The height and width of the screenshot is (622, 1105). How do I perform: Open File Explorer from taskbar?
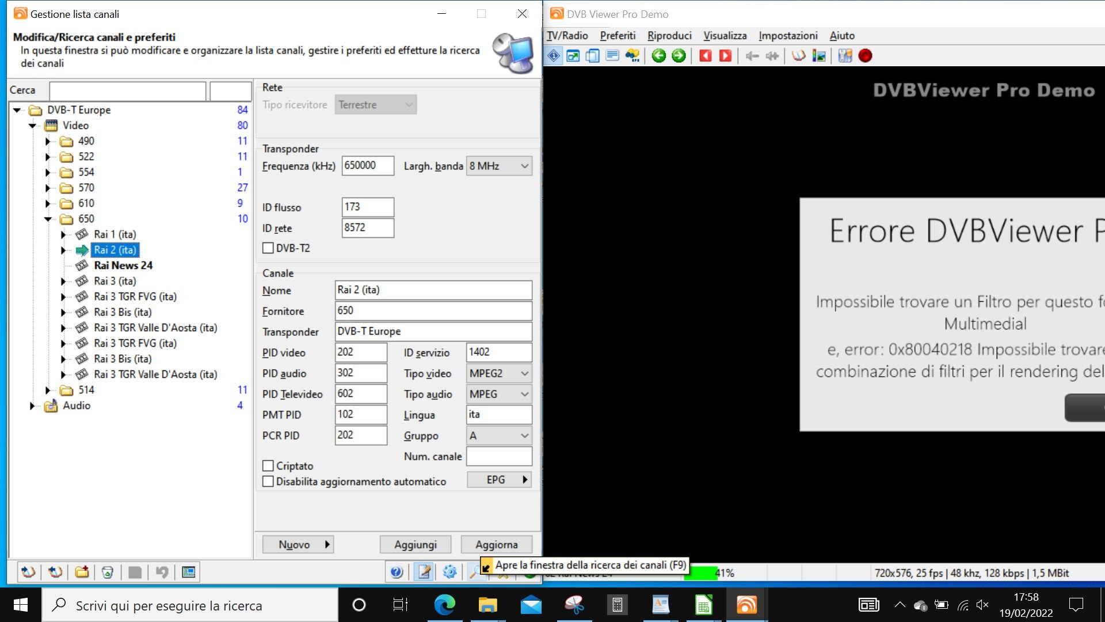coord(487,605)
